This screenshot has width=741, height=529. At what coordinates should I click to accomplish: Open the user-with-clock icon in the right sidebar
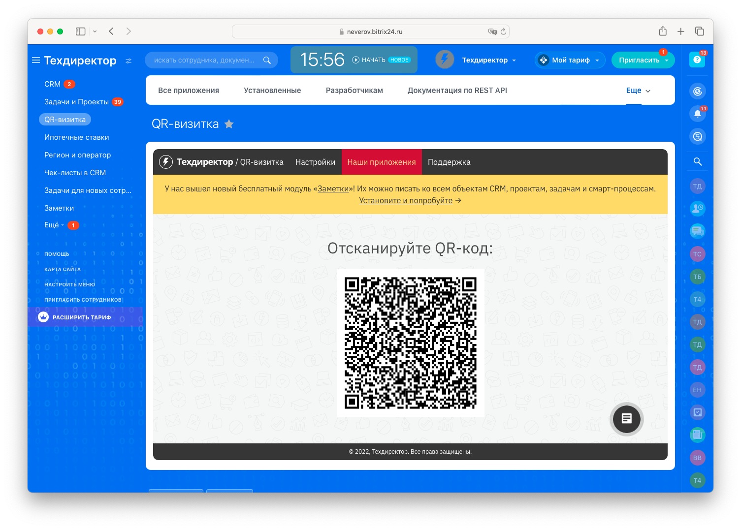point(697,209)
